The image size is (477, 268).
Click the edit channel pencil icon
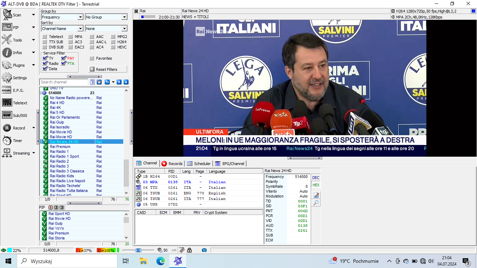316,195
